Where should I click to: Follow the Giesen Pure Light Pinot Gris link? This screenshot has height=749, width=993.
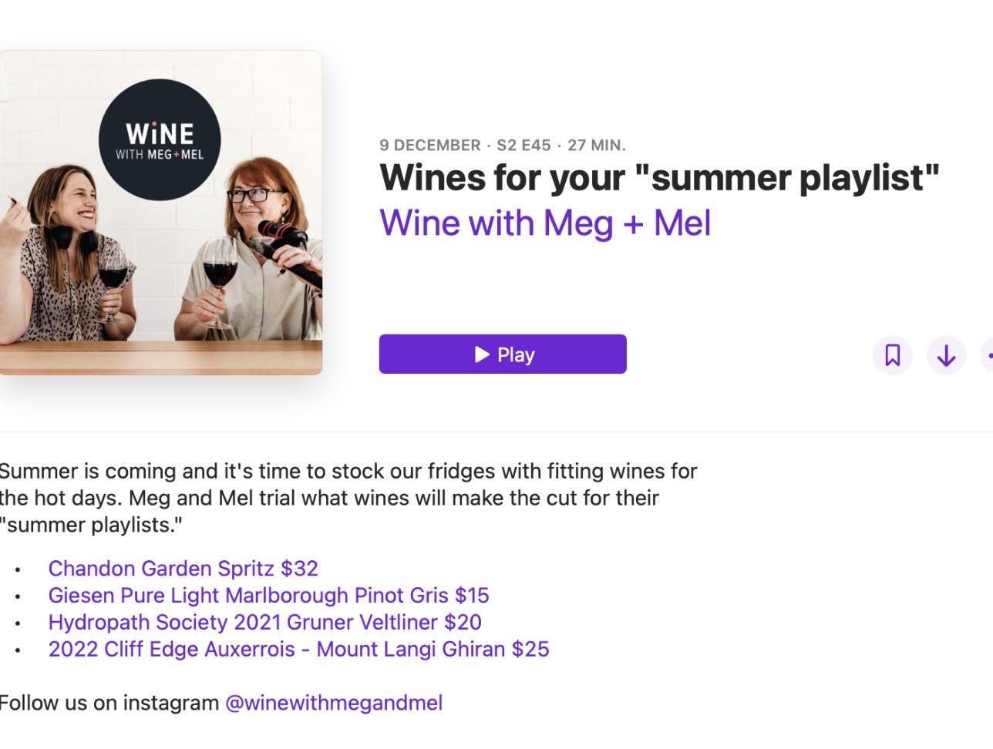pos(268,596)
